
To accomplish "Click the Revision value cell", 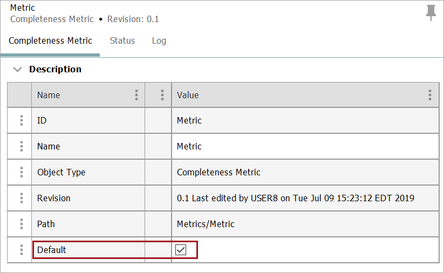I will click(295, 198).
